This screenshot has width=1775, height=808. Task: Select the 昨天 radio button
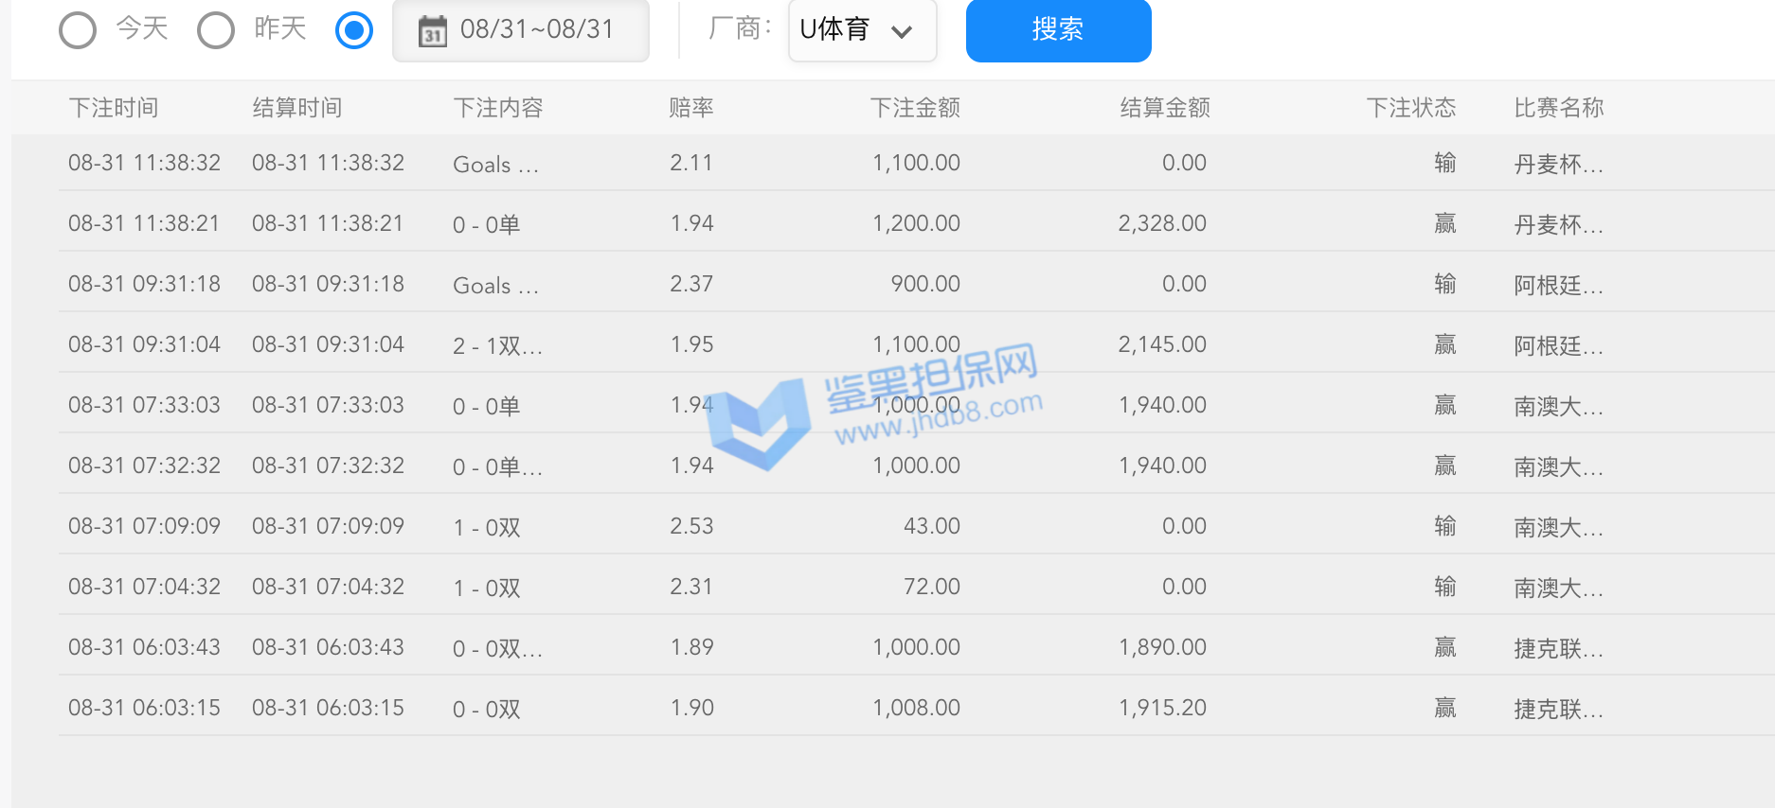(216, 30)
